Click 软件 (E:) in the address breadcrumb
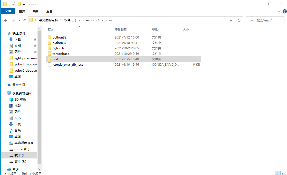The height and width of the screenshot is (175, 287). 70,20
